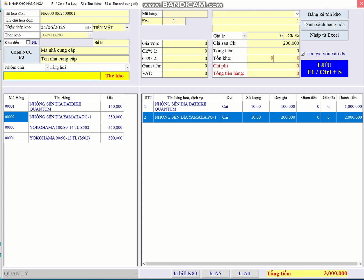Viewport: 364px width, 280px height.
Task: Click Danh sách hàng hóa button
Action: tap(324, 25)
